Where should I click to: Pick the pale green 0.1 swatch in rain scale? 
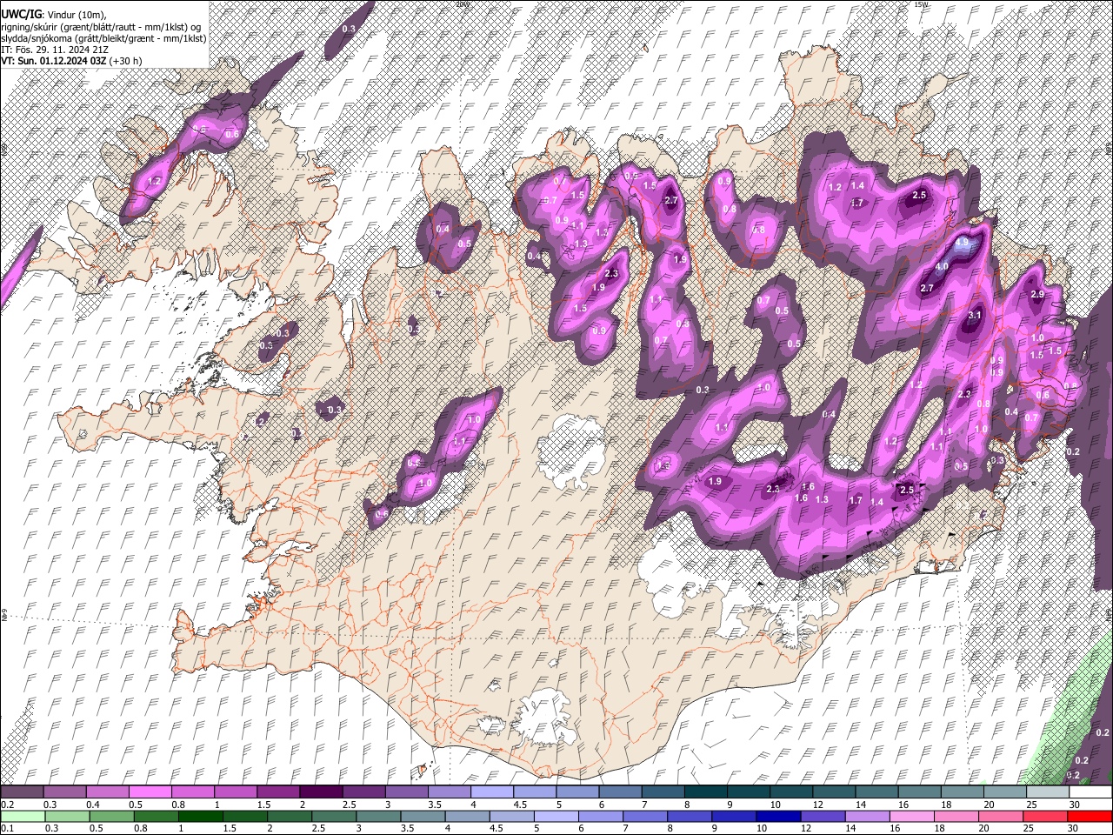pyautogui.click(x=22, y=816)
